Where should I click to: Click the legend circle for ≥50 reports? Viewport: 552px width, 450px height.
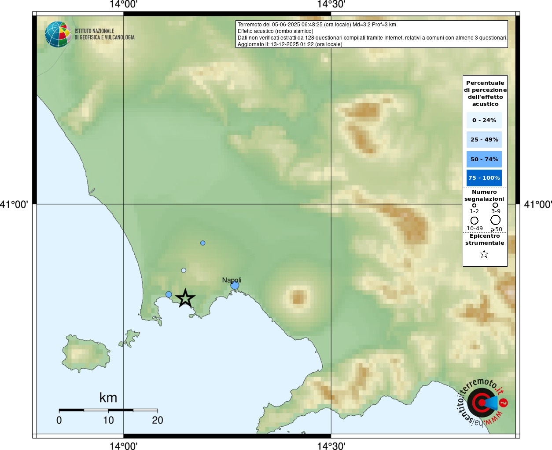click(x=496, y=220)
